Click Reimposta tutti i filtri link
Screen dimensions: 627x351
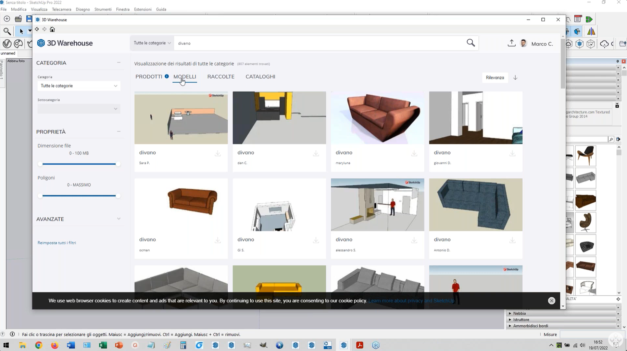tap(57, 243)
